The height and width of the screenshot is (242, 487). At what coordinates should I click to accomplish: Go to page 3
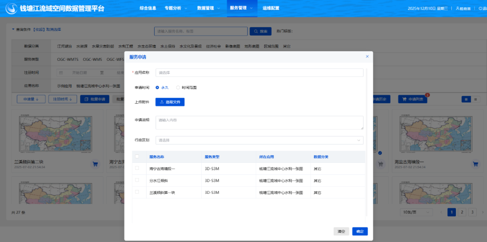pyautogui.click(x=473, y=212)
